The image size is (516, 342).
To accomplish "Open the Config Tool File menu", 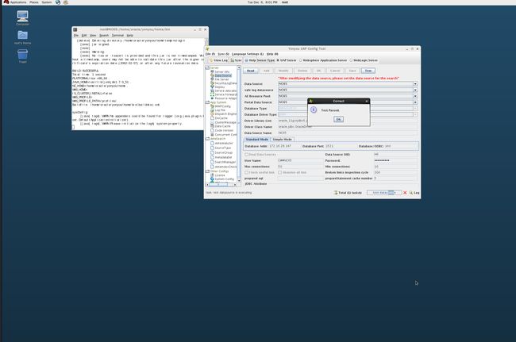I will coord(210,54).
